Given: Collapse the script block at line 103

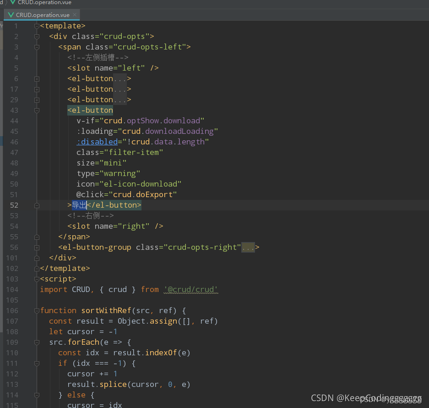Looking at the screenshot, I should [37, 279].
